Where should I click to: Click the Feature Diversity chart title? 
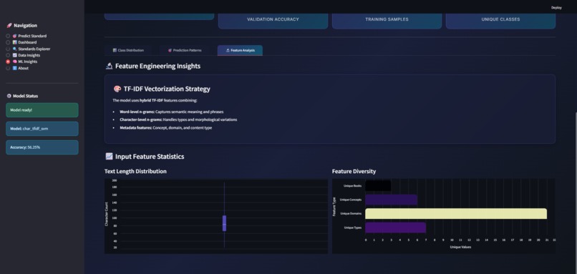pos(354,172)
